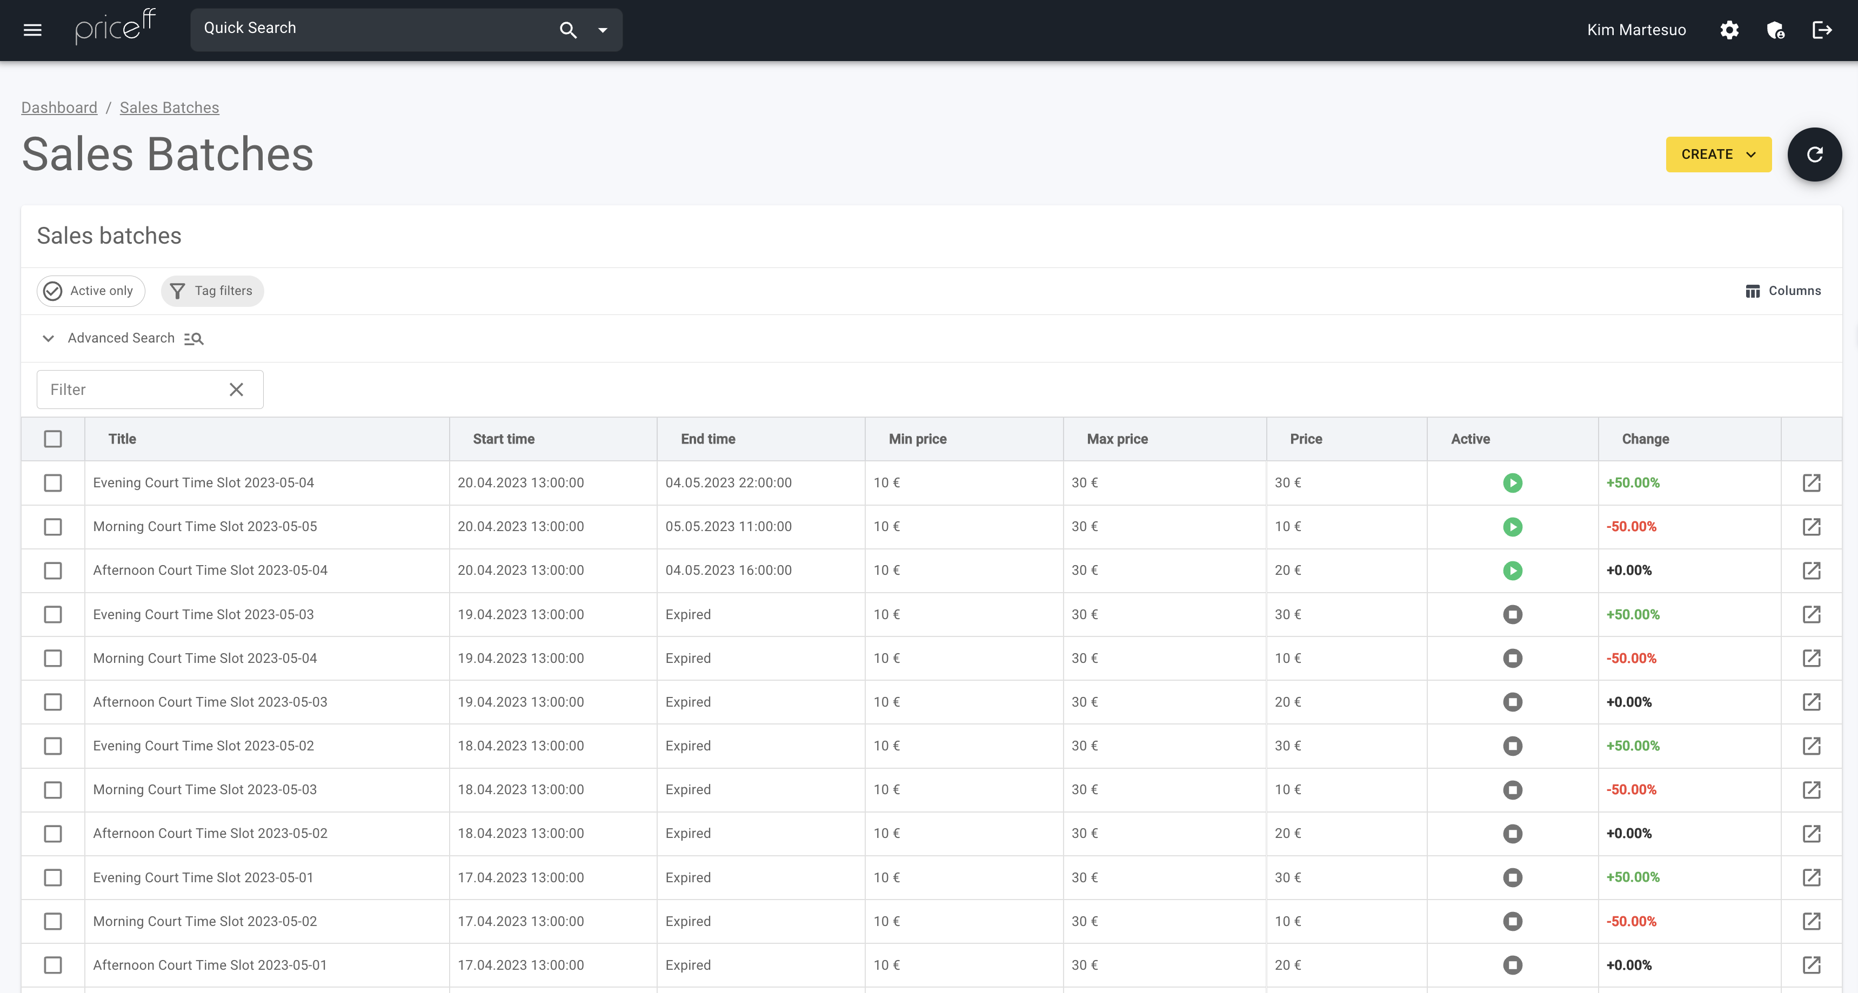Click green active icon for Afternoon Court 2023-05-04
Image resolution: width=1858 pixels, height=993 pixels.
[1513, 571]
